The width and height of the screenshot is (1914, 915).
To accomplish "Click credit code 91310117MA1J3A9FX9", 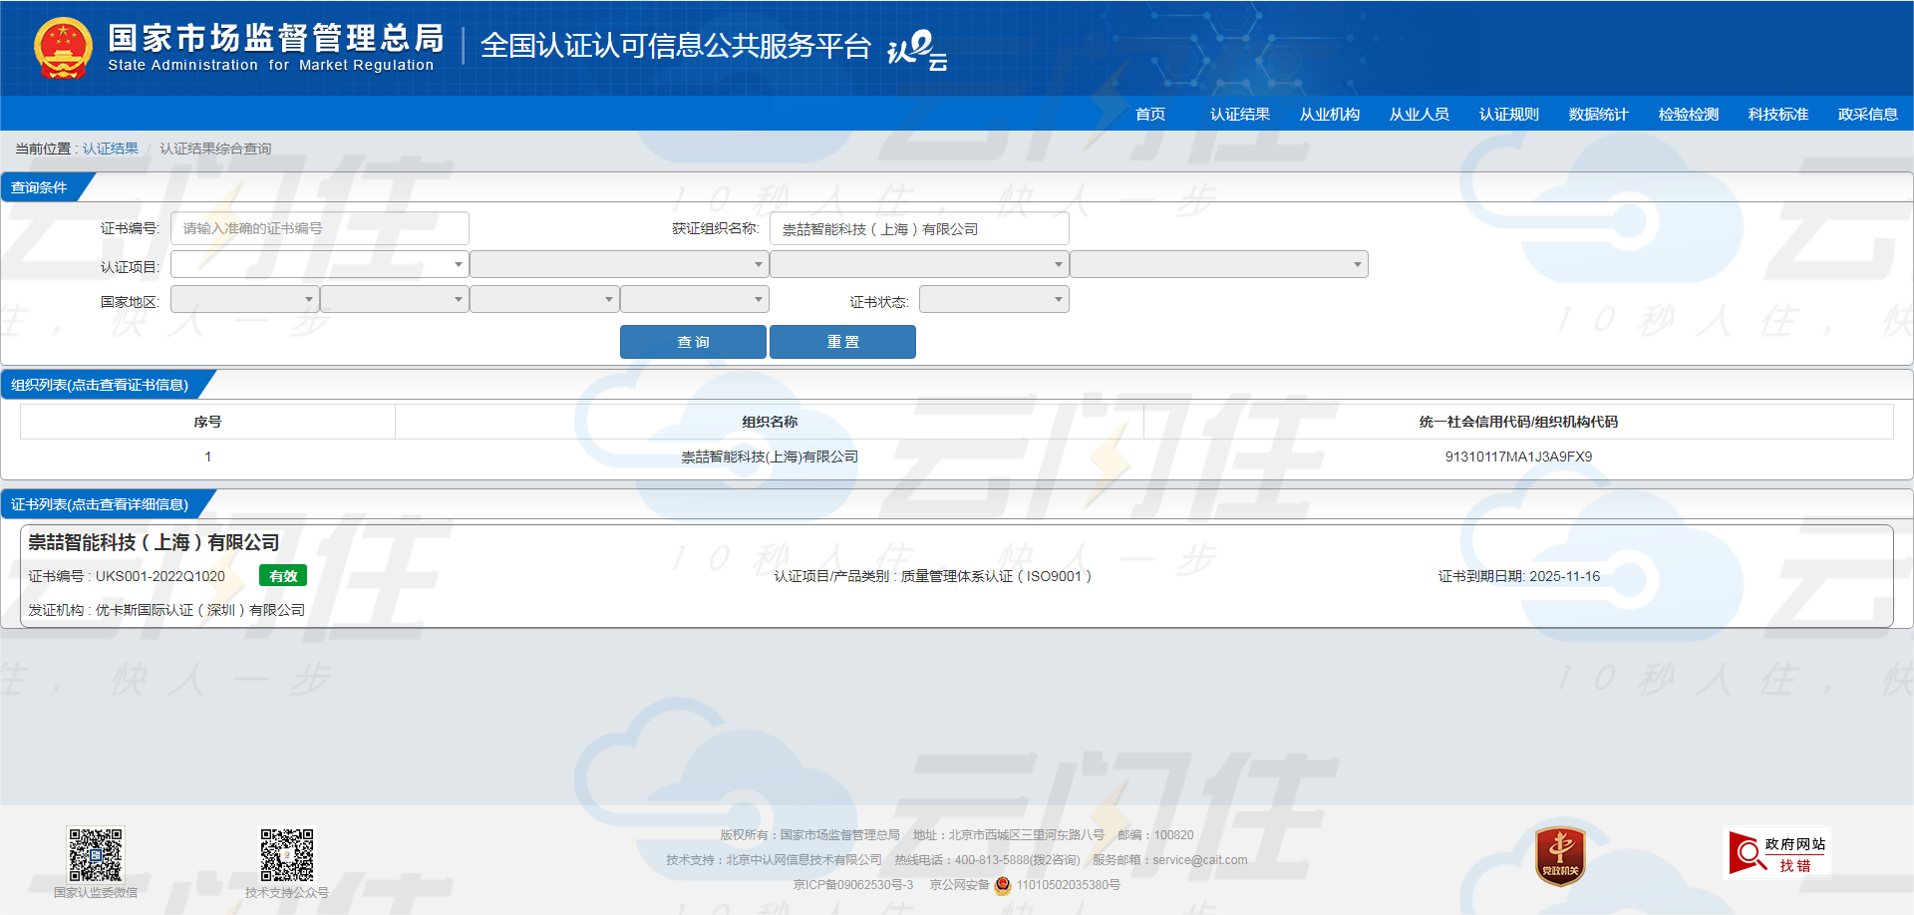I will pyautogui.click(x=1518, y=457).
